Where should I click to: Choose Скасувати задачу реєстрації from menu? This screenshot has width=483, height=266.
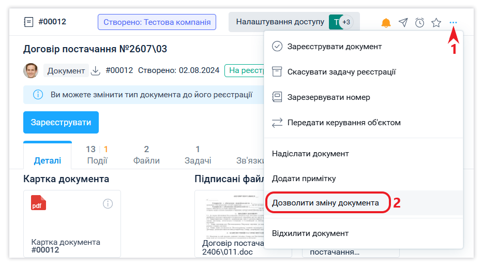click(x=341, y=72)
